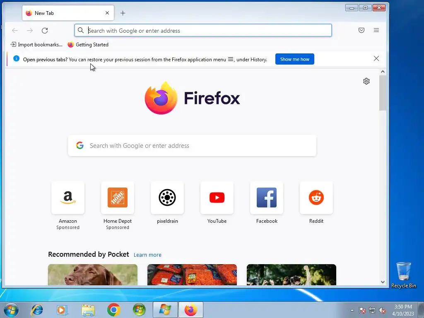
Task: Click Show me how button
Action: [294, 59]
